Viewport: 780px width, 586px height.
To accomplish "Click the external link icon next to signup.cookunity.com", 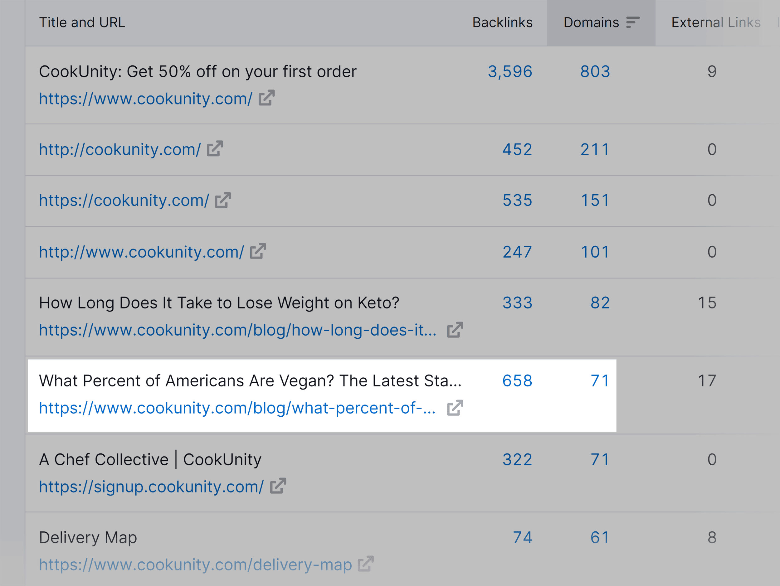I will 279,486.
